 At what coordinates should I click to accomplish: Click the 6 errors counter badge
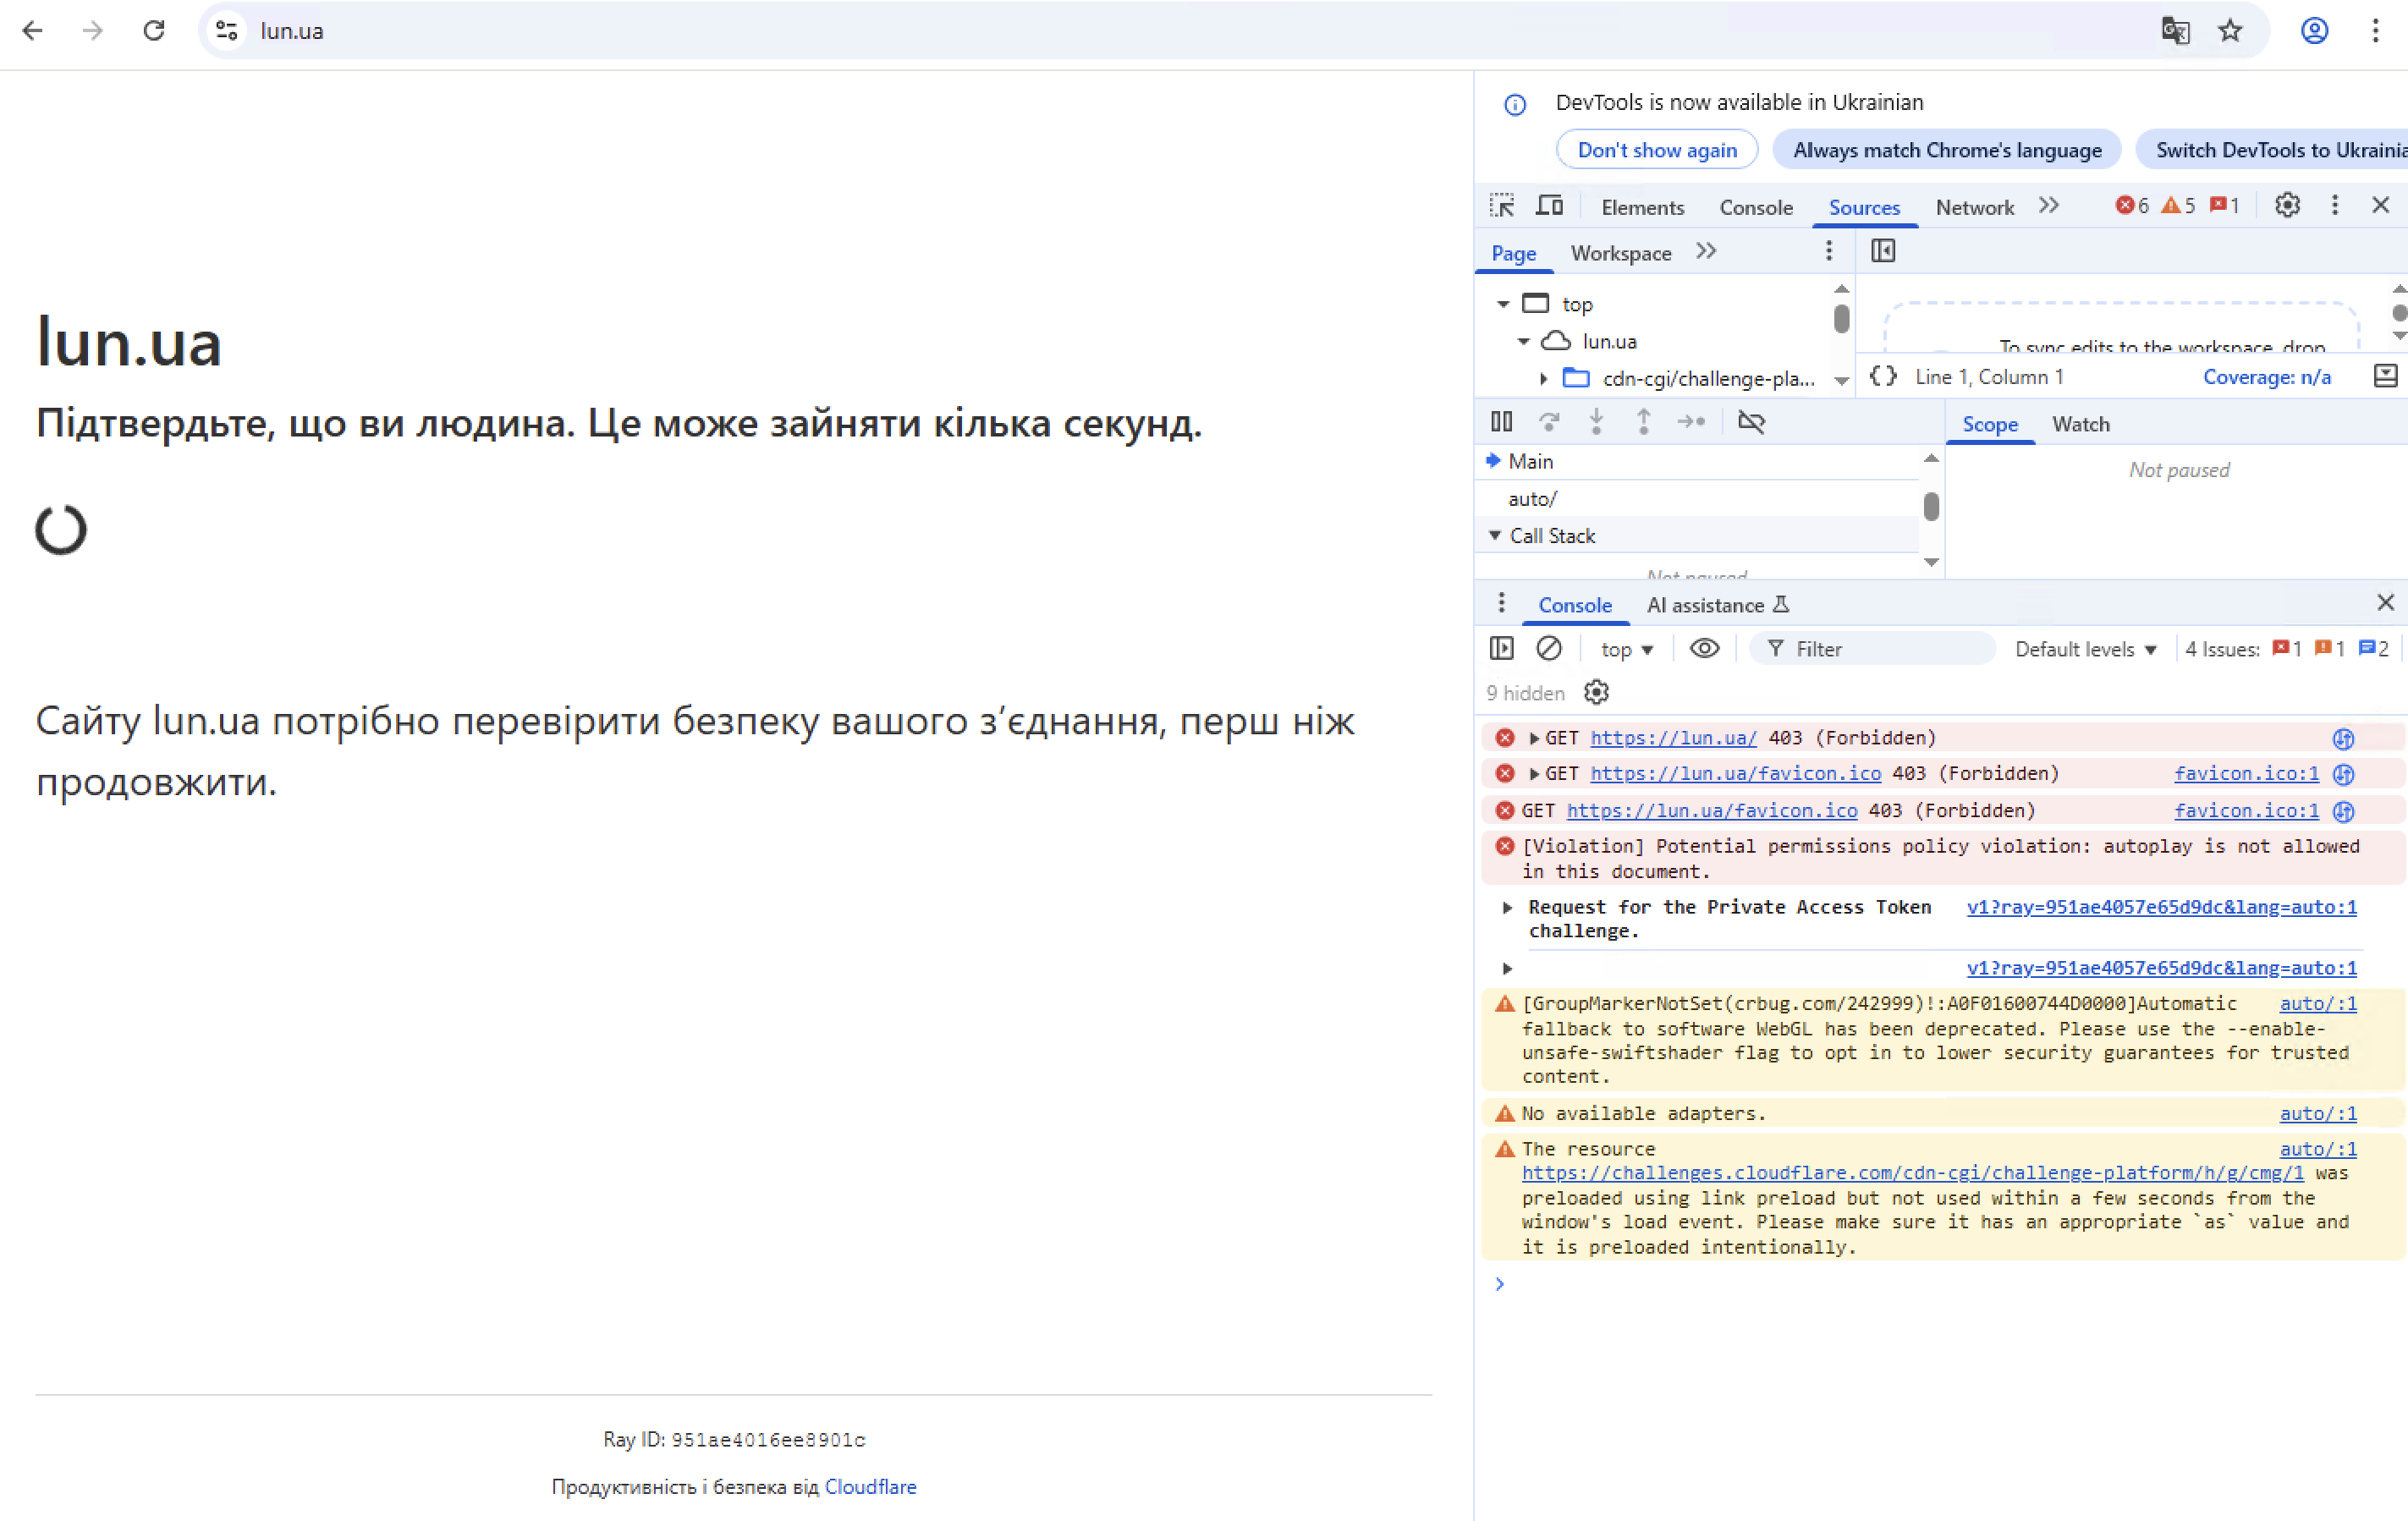[x=2132, y=206]
